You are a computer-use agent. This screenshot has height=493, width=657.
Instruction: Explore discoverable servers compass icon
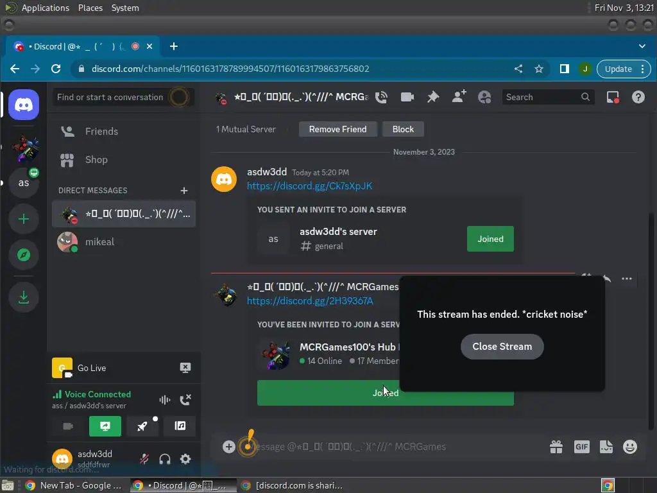coord(24,255)
